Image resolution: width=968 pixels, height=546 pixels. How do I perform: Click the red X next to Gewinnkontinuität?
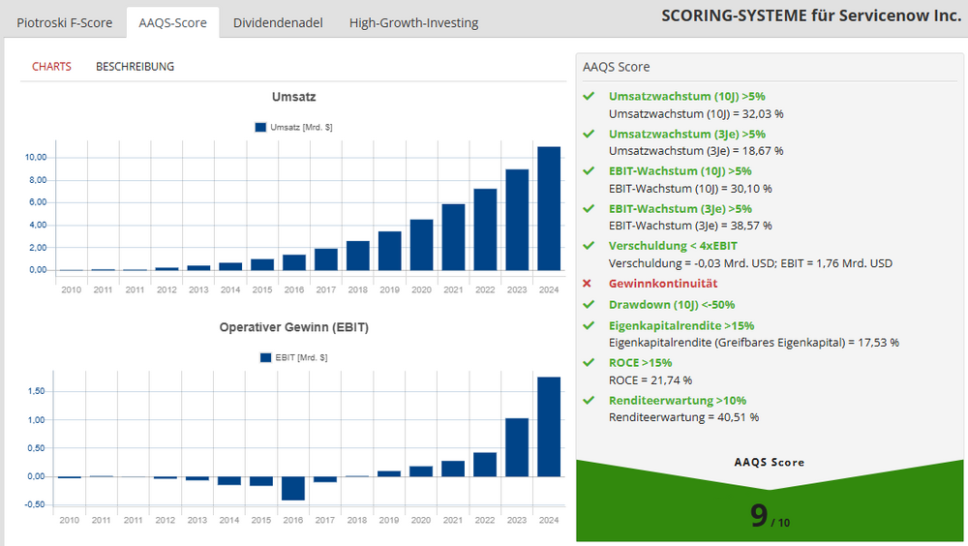coord(588,284)
